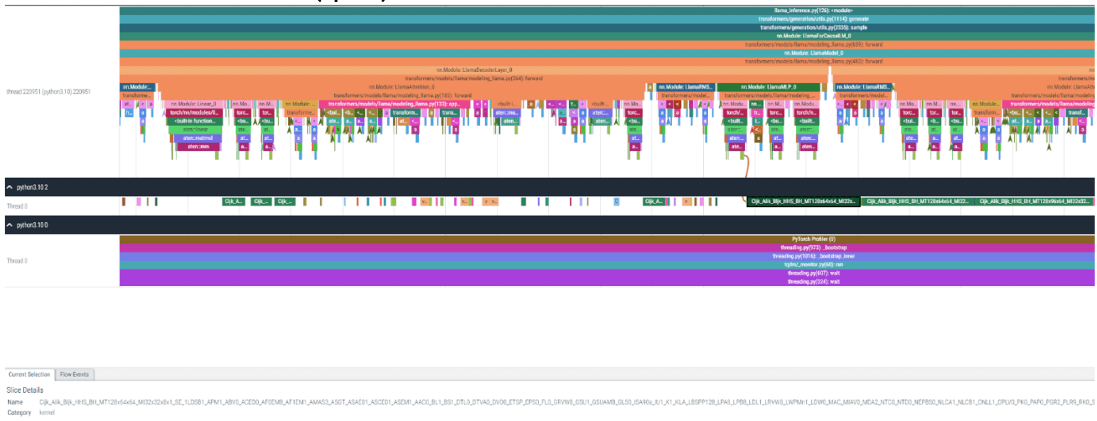Select the nn.Module: LlamaAttention_0 slice

point(401,87)
